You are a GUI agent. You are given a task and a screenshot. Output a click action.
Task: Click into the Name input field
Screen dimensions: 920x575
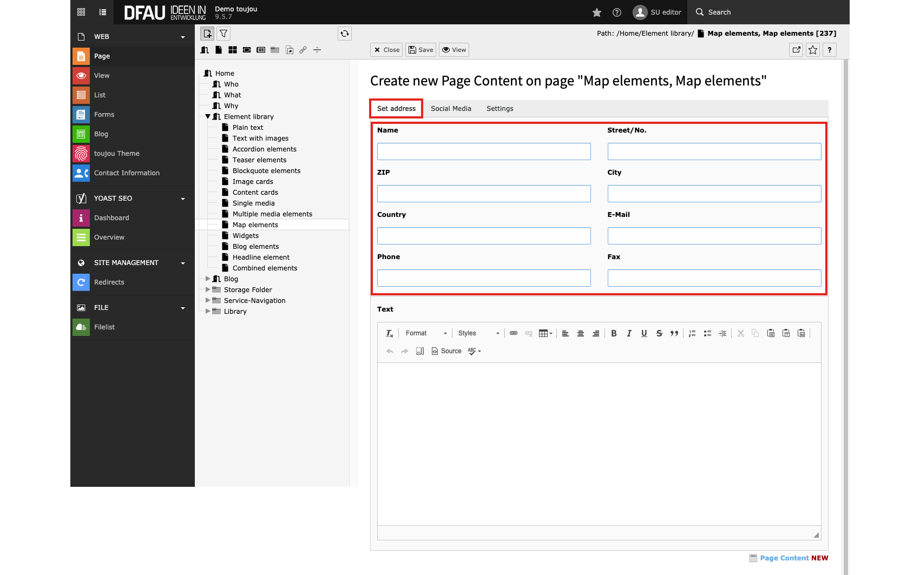(x=484, y=151)
